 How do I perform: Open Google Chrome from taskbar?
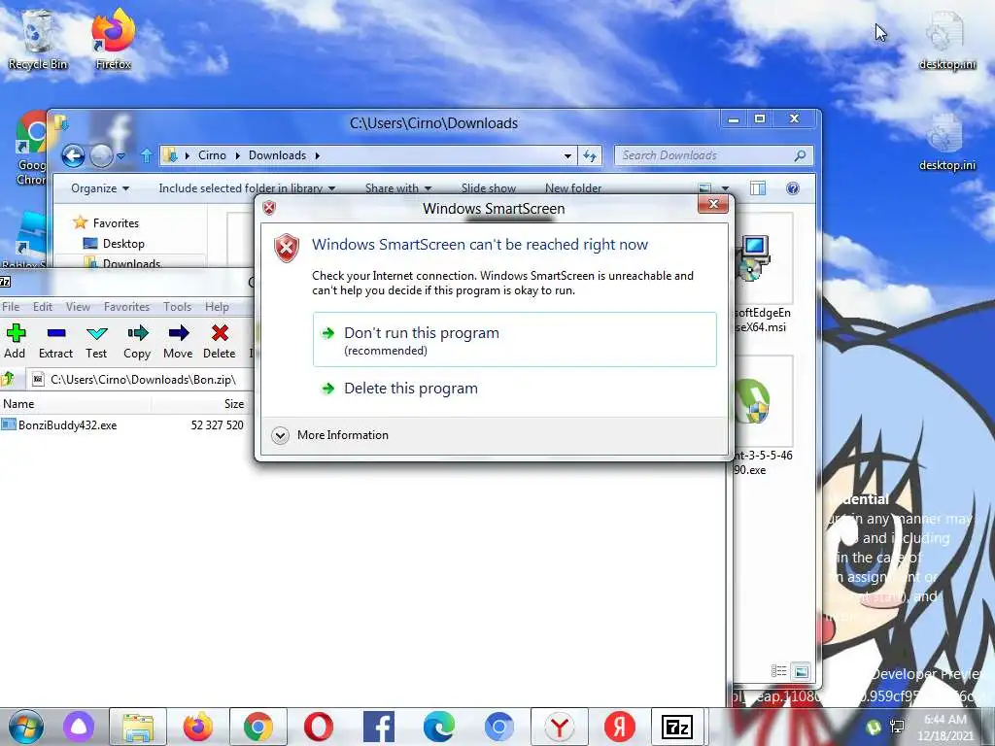coord(257,727)
